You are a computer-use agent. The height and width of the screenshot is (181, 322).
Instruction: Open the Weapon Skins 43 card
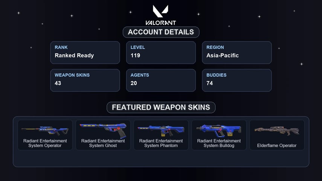(x=85, y=80)
